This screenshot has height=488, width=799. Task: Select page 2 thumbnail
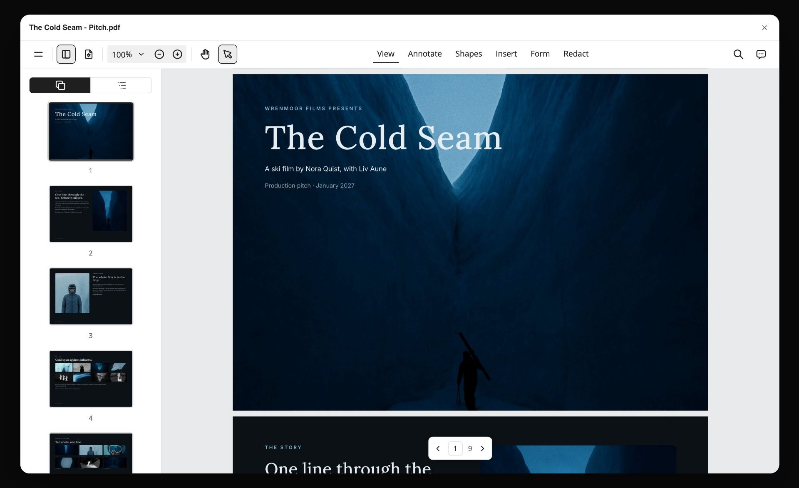click(91, 214)
